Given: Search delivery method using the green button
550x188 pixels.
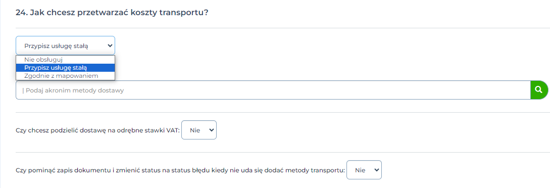Looking at the screenshot, I should point(539,90).
